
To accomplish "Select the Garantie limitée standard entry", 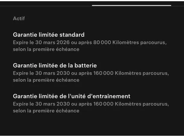I will click(x=48, y=35).
